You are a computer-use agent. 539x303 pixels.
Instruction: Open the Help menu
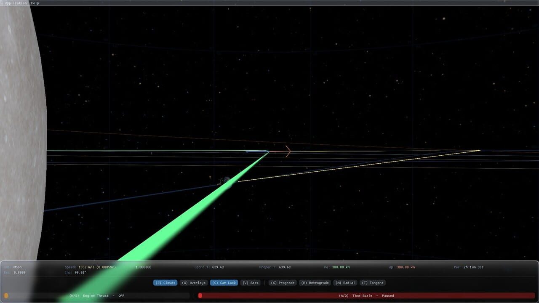click(x=35, y=3)
